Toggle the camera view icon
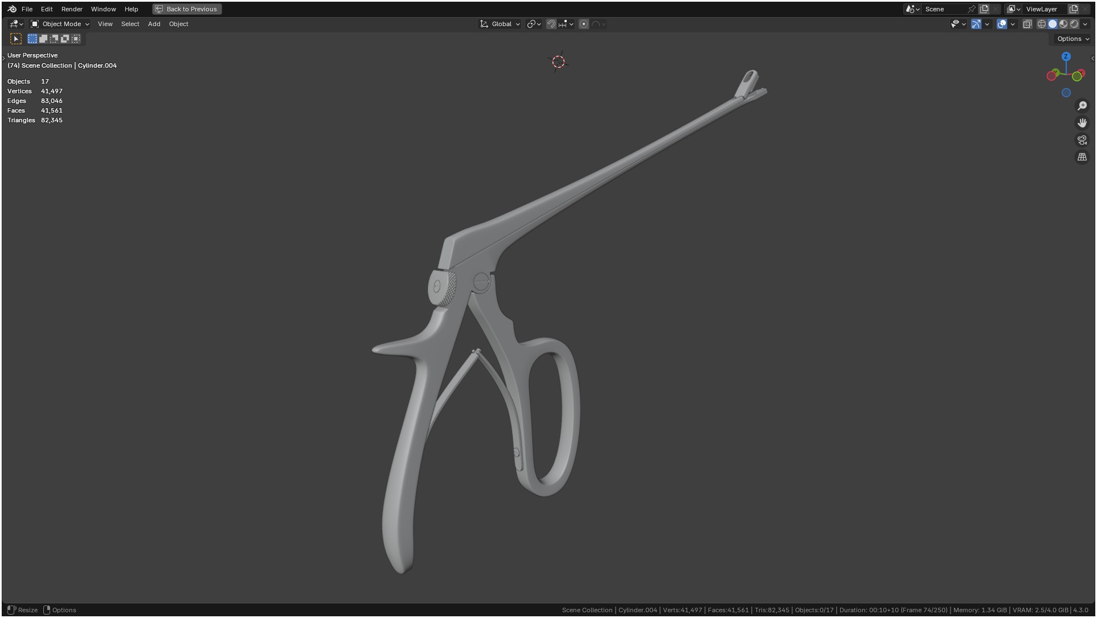This screenshot has width=1097, height=618. coord(1082,140)
